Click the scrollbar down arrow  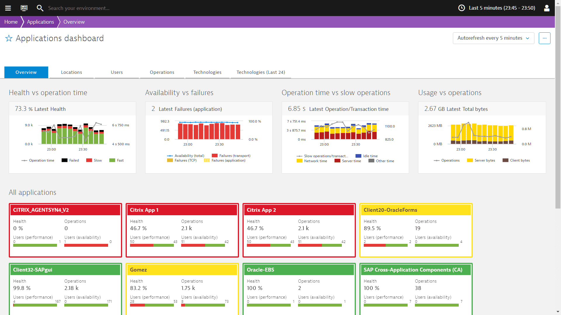click(558, 312)
